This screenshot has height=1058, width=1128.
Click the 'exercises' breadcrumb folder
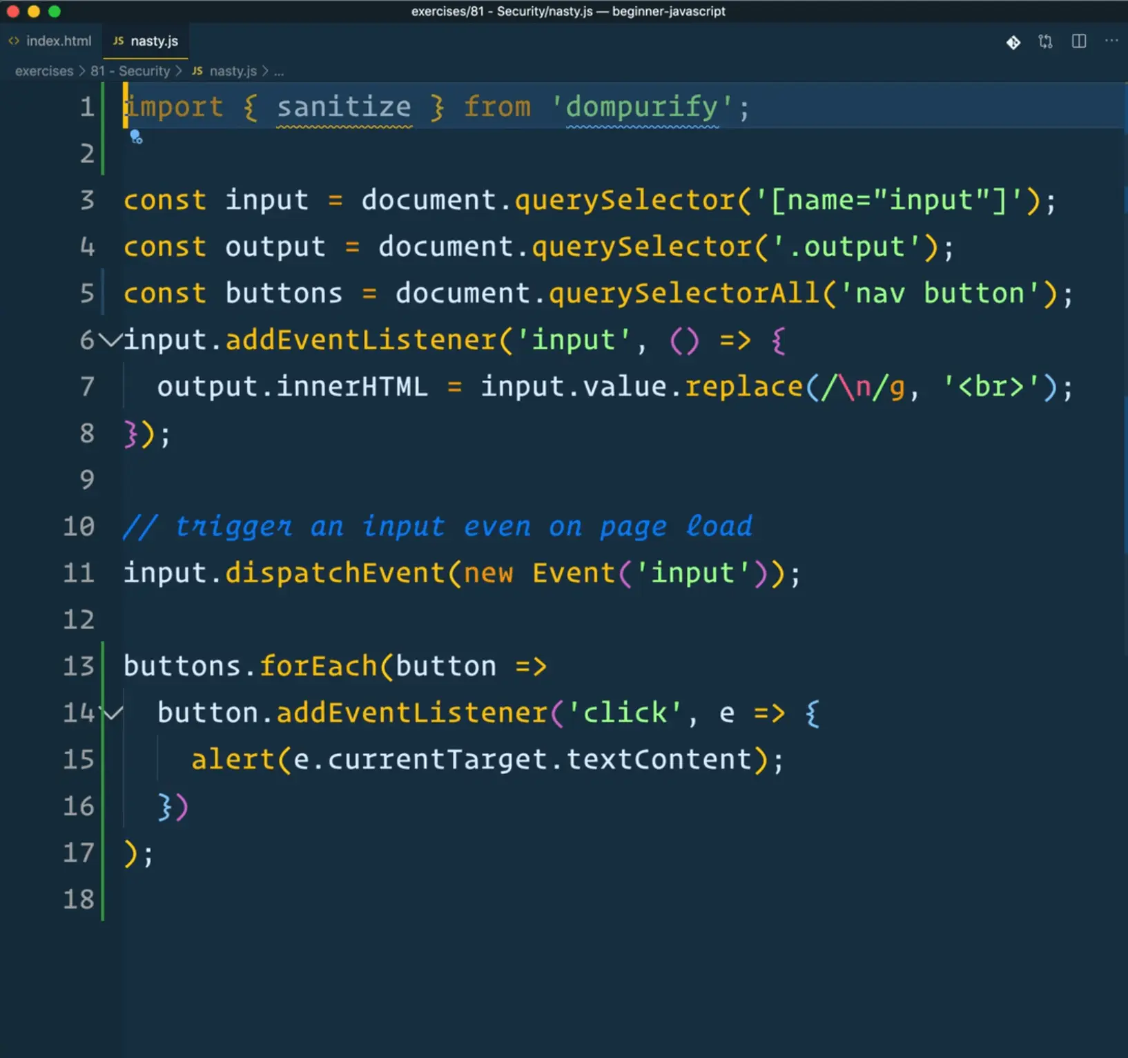tap(44, 71)
